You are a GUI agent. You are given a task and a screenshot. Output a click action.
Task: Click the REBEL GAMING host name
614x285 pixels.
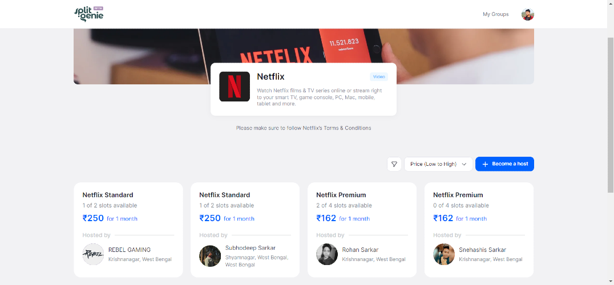pyautogui.click(x=130, y=250)
